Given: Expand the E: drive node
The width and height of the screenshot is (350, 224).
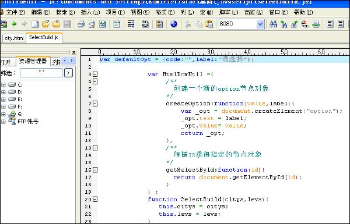Looking at the screenshot, I should 3,99.
